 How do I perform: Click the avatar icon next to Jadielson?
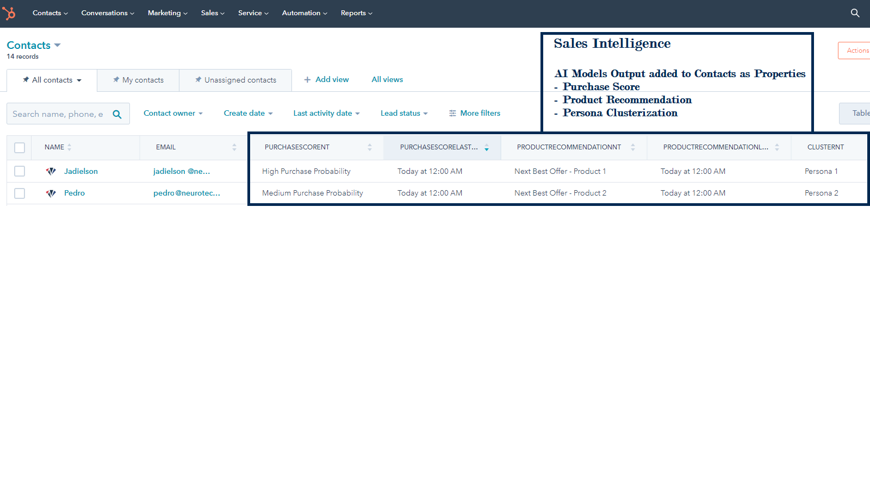tap(51, 171)
